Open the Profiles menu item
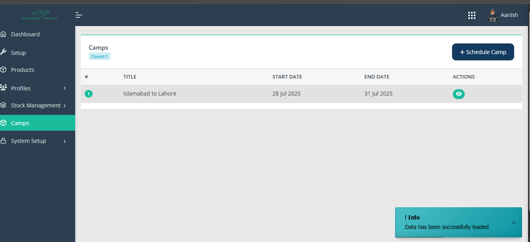The height and width of the screenshot is (242, 530). coord(21,88)
